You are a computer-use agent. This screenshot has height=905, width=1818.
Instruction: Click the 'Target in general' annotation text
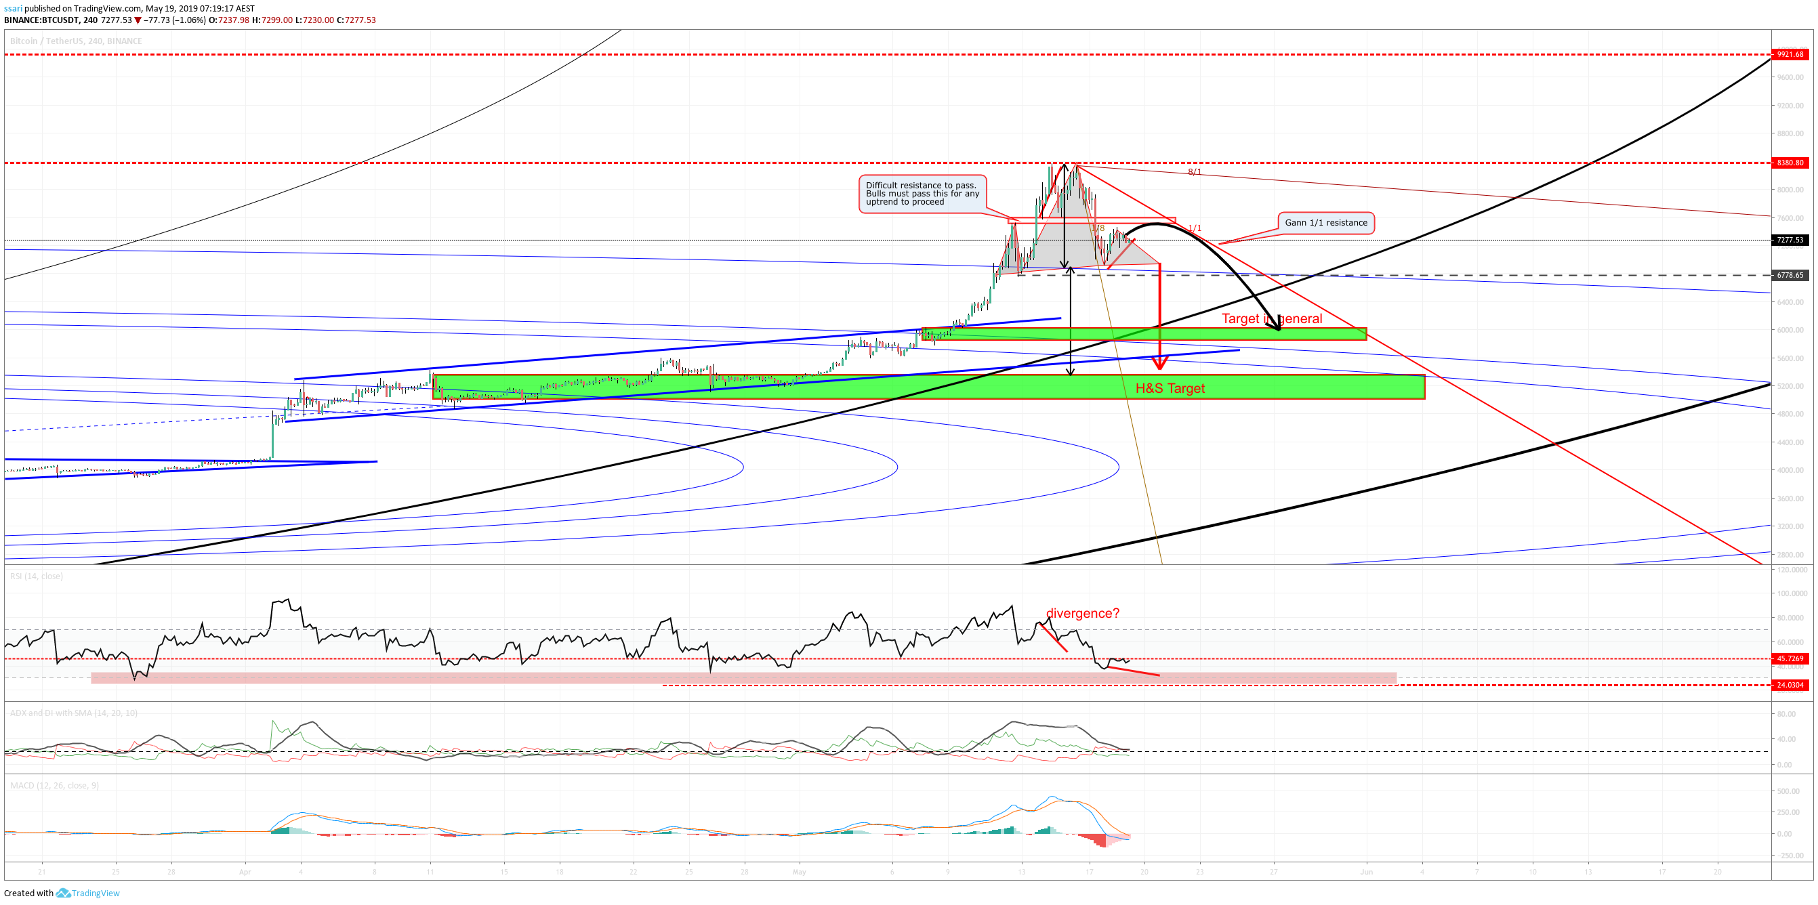[x=1272, y=319]
